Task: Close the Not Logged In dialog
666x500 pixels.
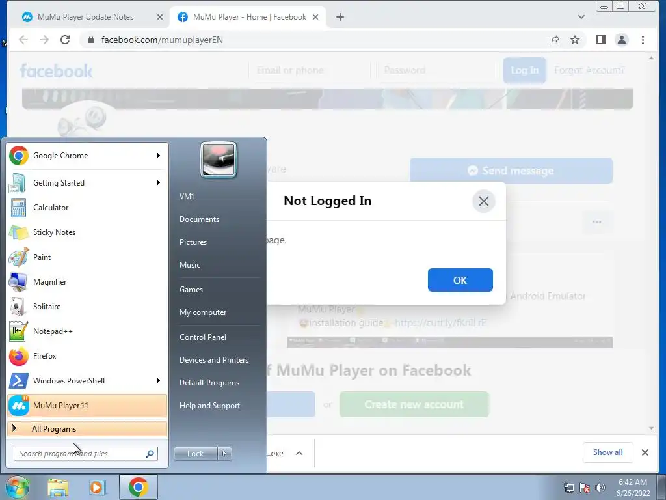Action: click(484, 201)
